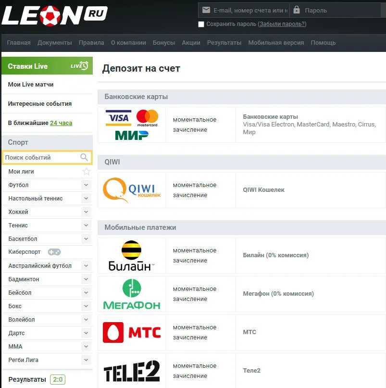Open the Правила menu item

tap(91, 43)
